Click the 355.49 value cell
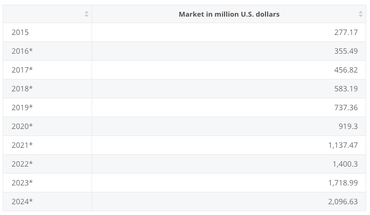This screenshot has width=370, height=215. (346, 51)
